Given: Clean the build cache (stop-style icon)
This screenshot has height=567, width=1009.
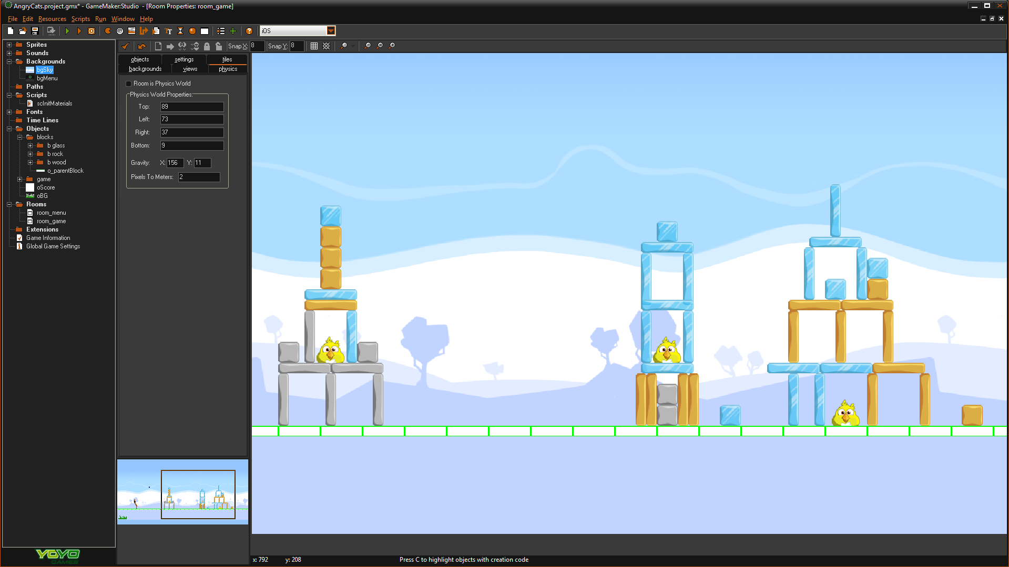Looking at the screenshot, I should (x=91, y=31).
